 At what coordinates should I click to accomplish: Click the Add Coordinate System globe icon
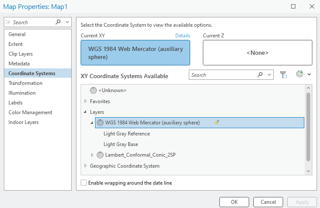click(x=300, y=75)
